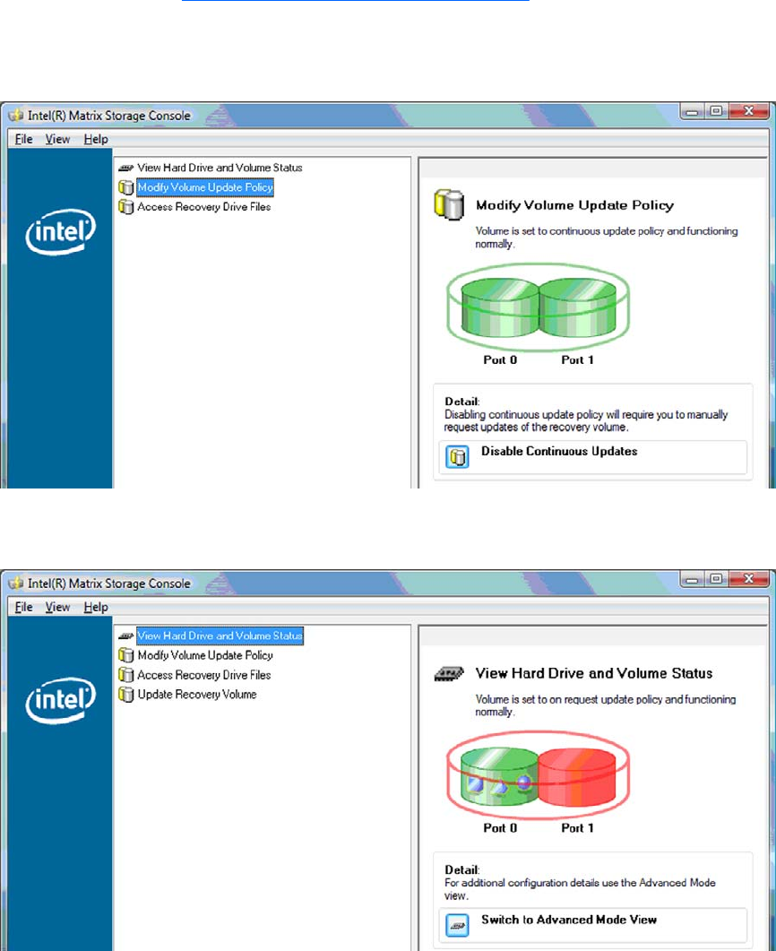Click the large View Hard Drive heading icon
The height and width of the screenshot is (951, 776).
pos(449,673)
